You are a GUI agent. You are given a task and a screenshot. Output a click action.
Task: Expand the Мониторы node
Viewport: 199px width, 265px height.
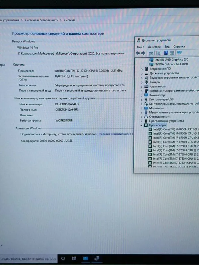(142, 108)
